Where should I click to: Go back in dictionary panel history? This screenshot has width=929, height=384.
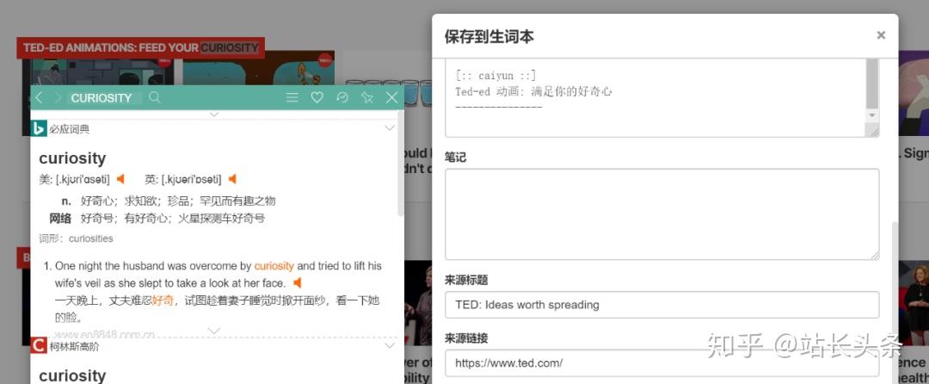(x=39, y=98)
